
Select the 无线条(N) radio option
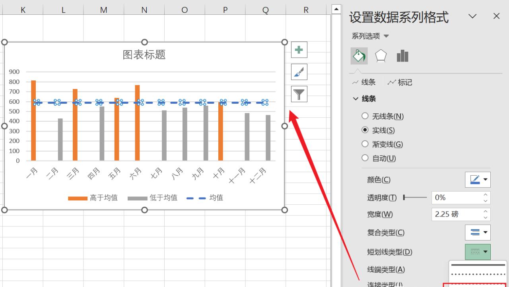point(365,116)
